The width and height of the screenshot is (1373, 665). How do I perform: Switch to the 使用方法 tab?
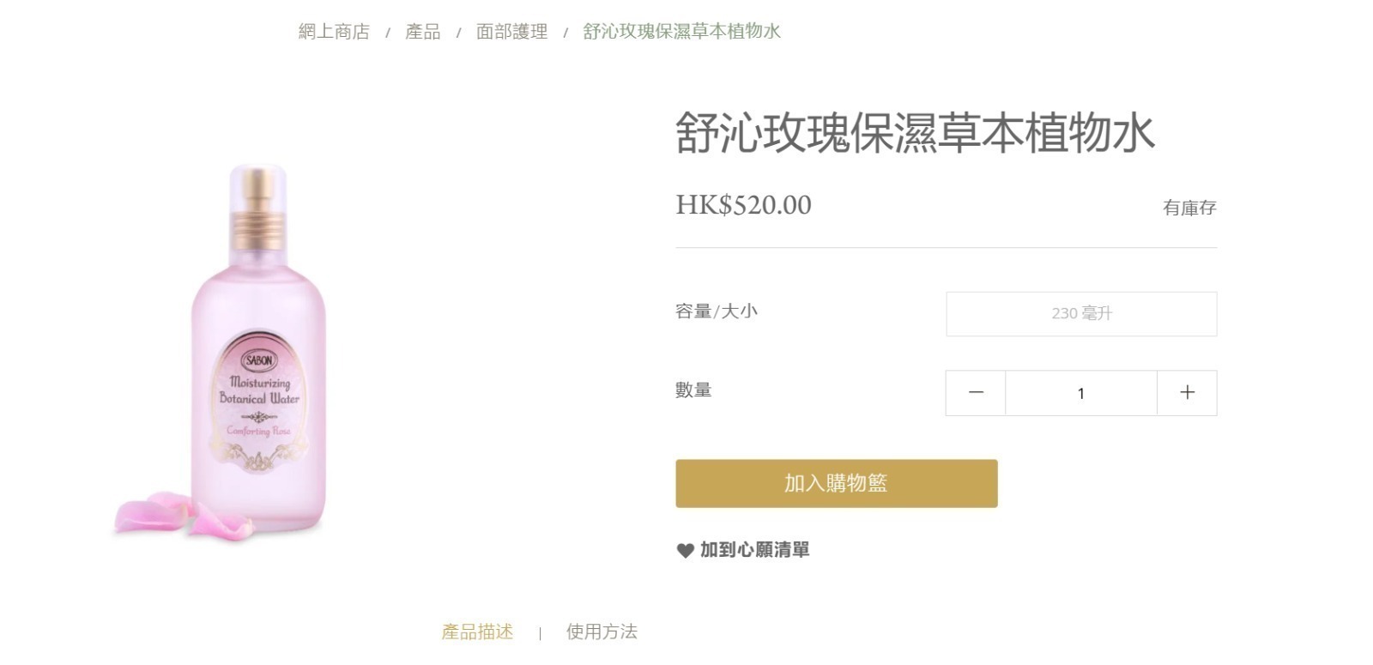pyautogui.click(x=602, y=632)
